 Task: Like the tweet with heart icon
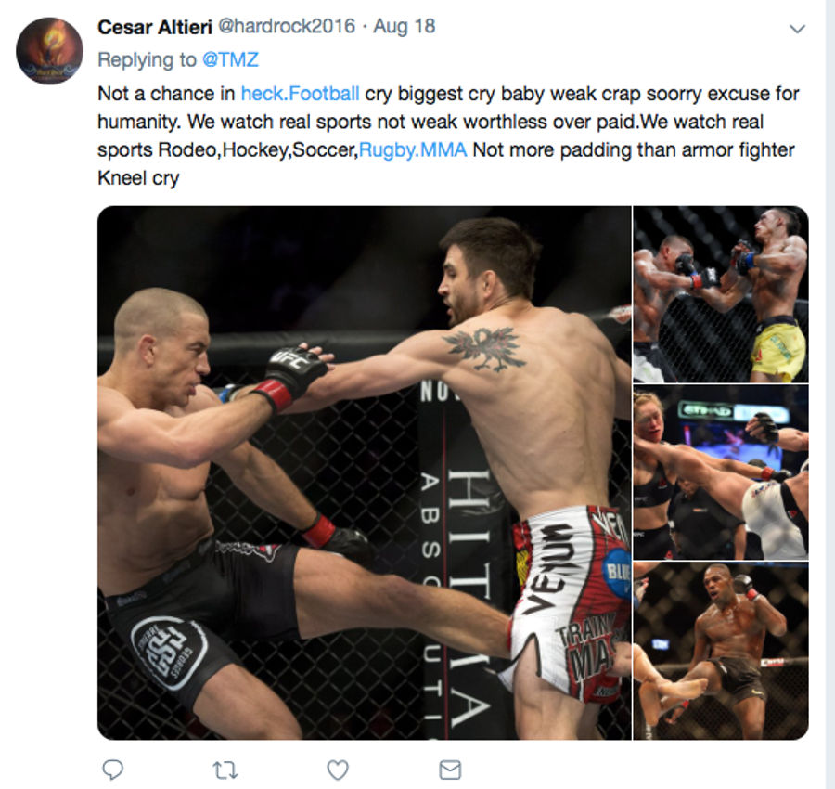coord(338,770)
